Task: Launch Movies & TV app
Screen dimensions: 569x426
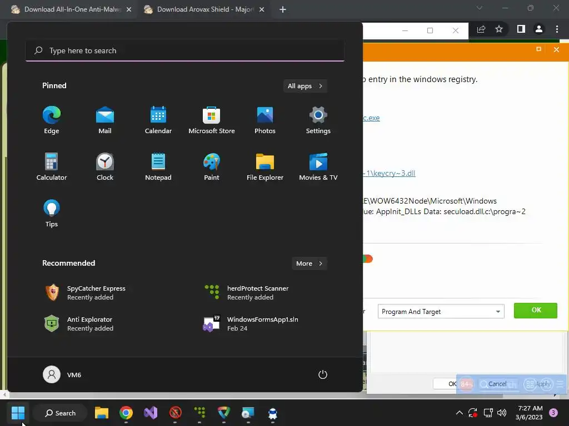Action: coord(318,166)
